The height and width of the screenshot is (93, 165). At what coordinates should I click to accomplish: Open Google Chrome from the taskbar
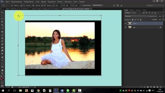[38, 90]
